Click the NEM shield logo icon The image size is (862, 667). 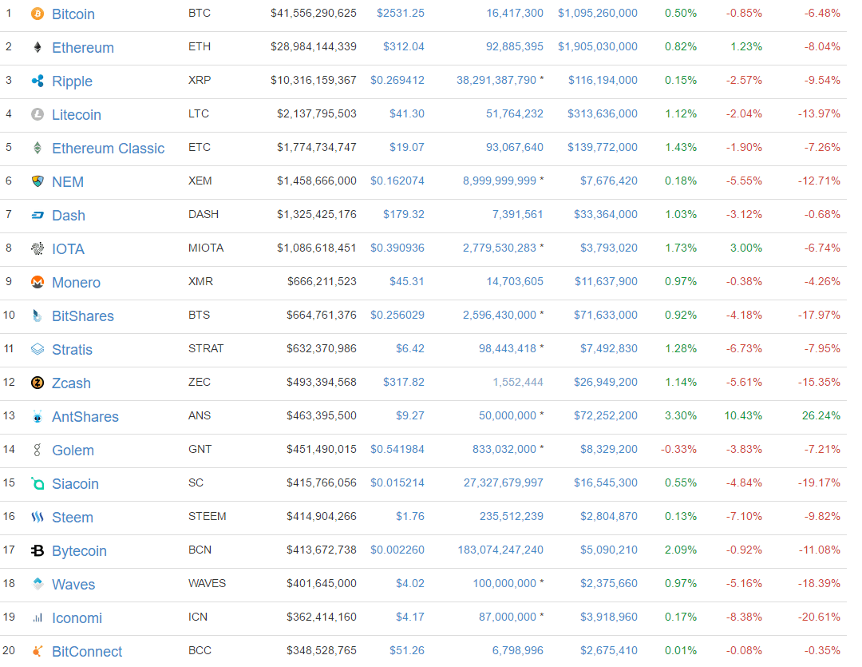[38, 181]
